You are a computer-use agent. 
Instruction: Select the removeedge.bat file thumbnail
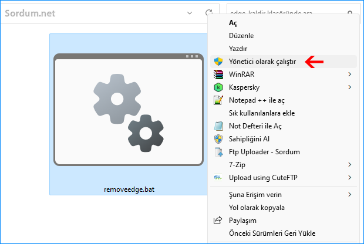[x=129, y=110]
